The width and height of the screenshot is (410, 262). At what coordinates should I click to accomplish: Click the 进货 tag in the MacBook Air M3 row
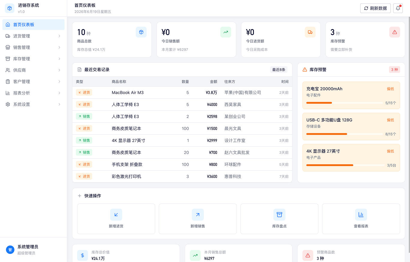84,92
